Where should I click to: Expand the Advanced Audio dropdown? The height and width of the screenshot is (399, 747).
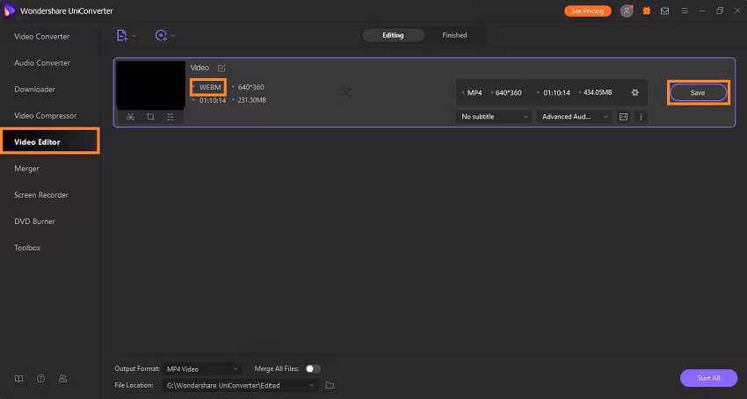click(x=574, y=117)
